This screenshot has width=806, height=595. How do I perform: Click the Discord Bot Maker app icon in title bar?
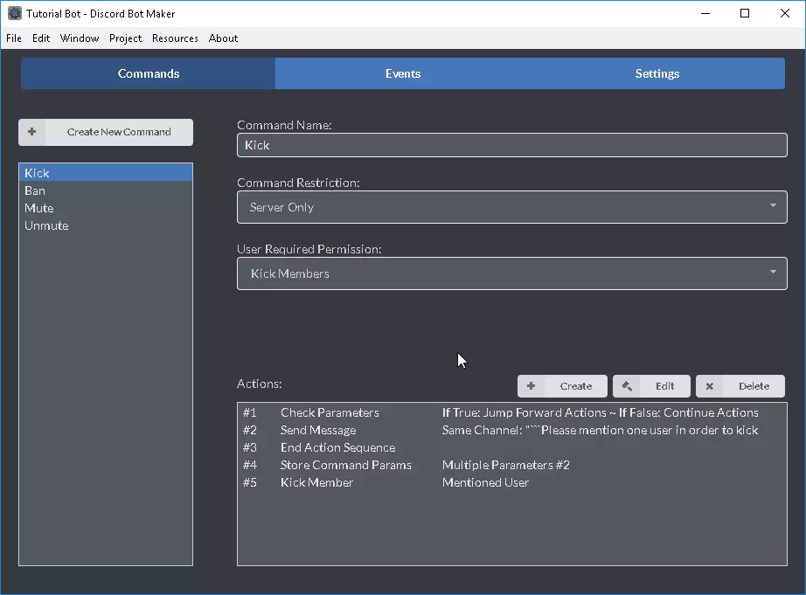[x=15, y=13]
